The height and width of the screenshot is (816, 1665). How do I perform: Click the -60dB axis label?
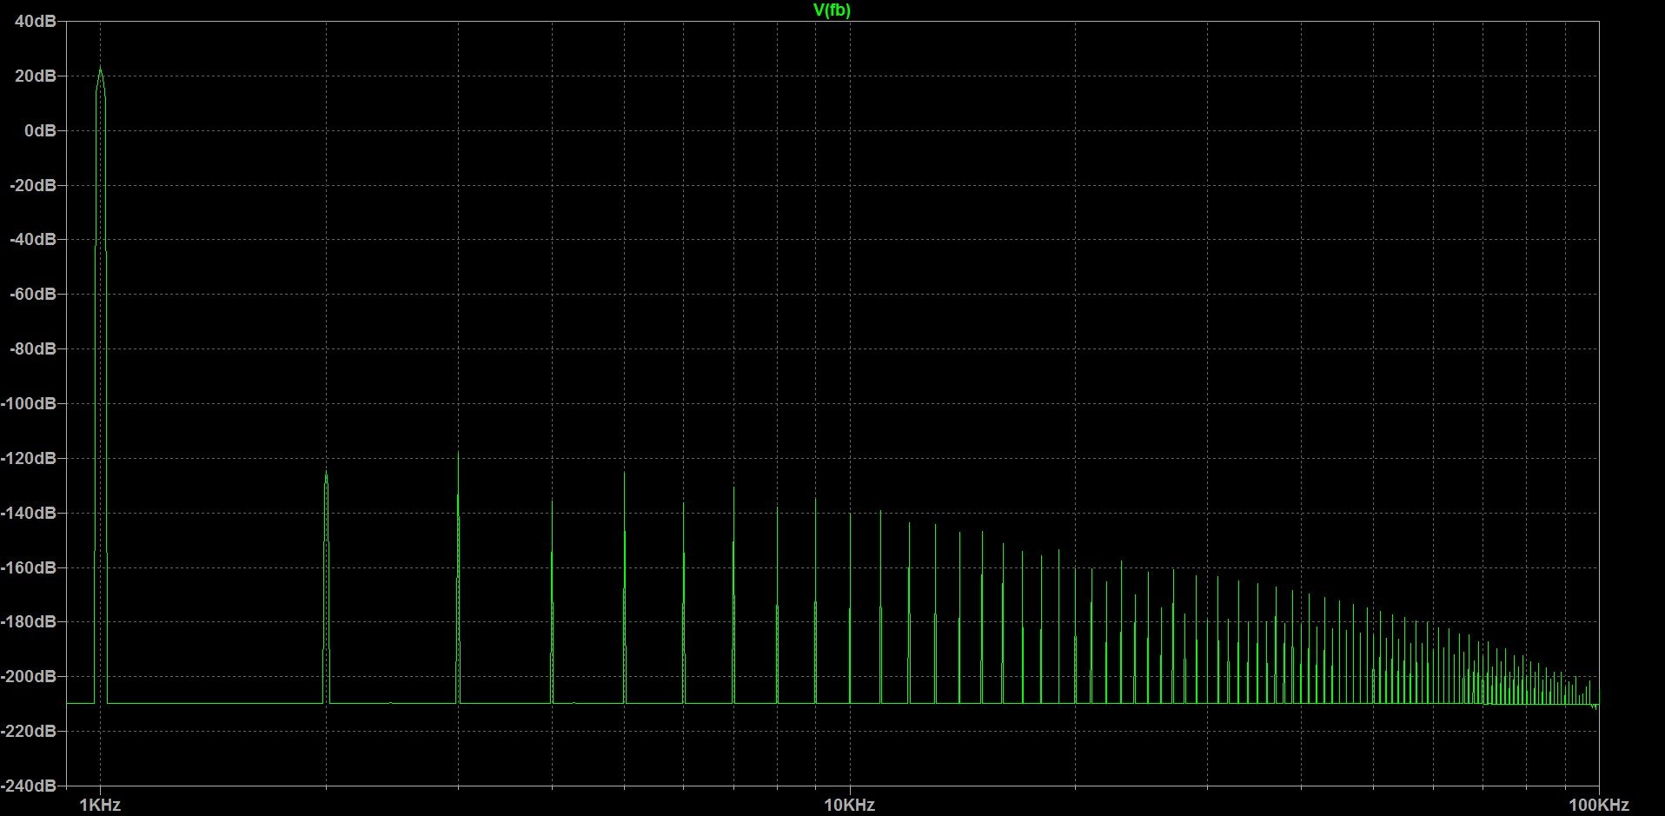coord(32,295)
